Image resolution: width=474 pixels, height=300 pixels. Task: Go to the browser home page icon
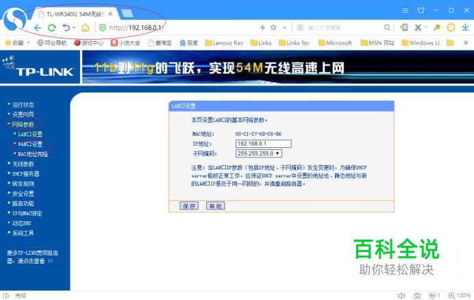(x=85, y=28)
